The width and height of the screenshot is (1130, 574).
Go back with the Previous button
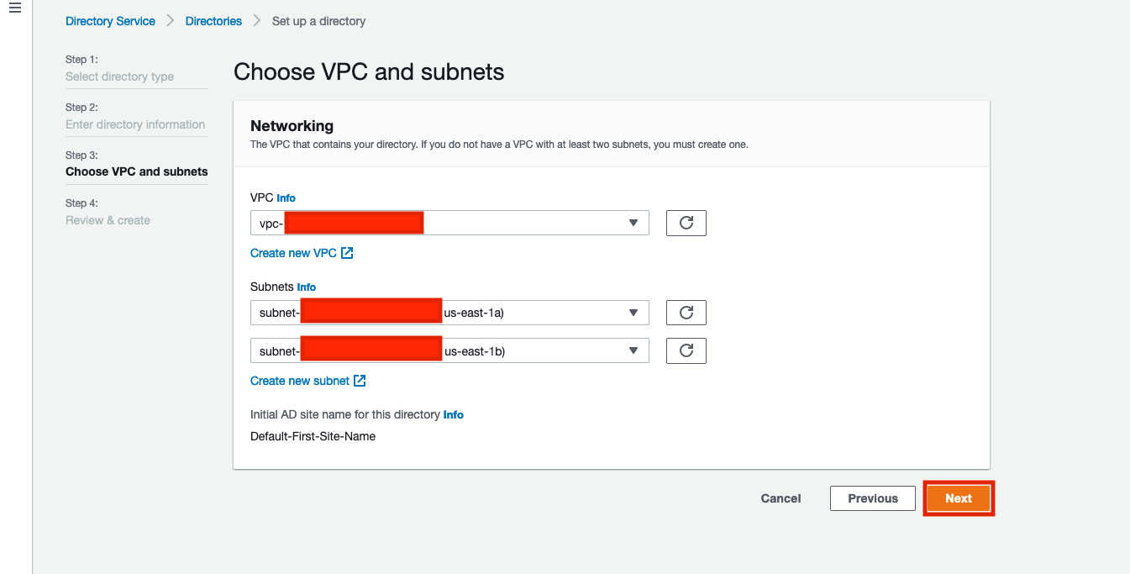[873, 498]
